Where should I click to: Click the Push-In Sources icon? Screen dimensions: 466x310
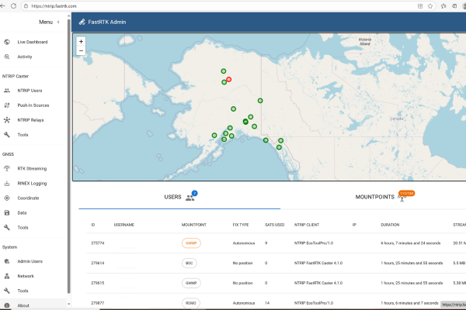[7, 105]
